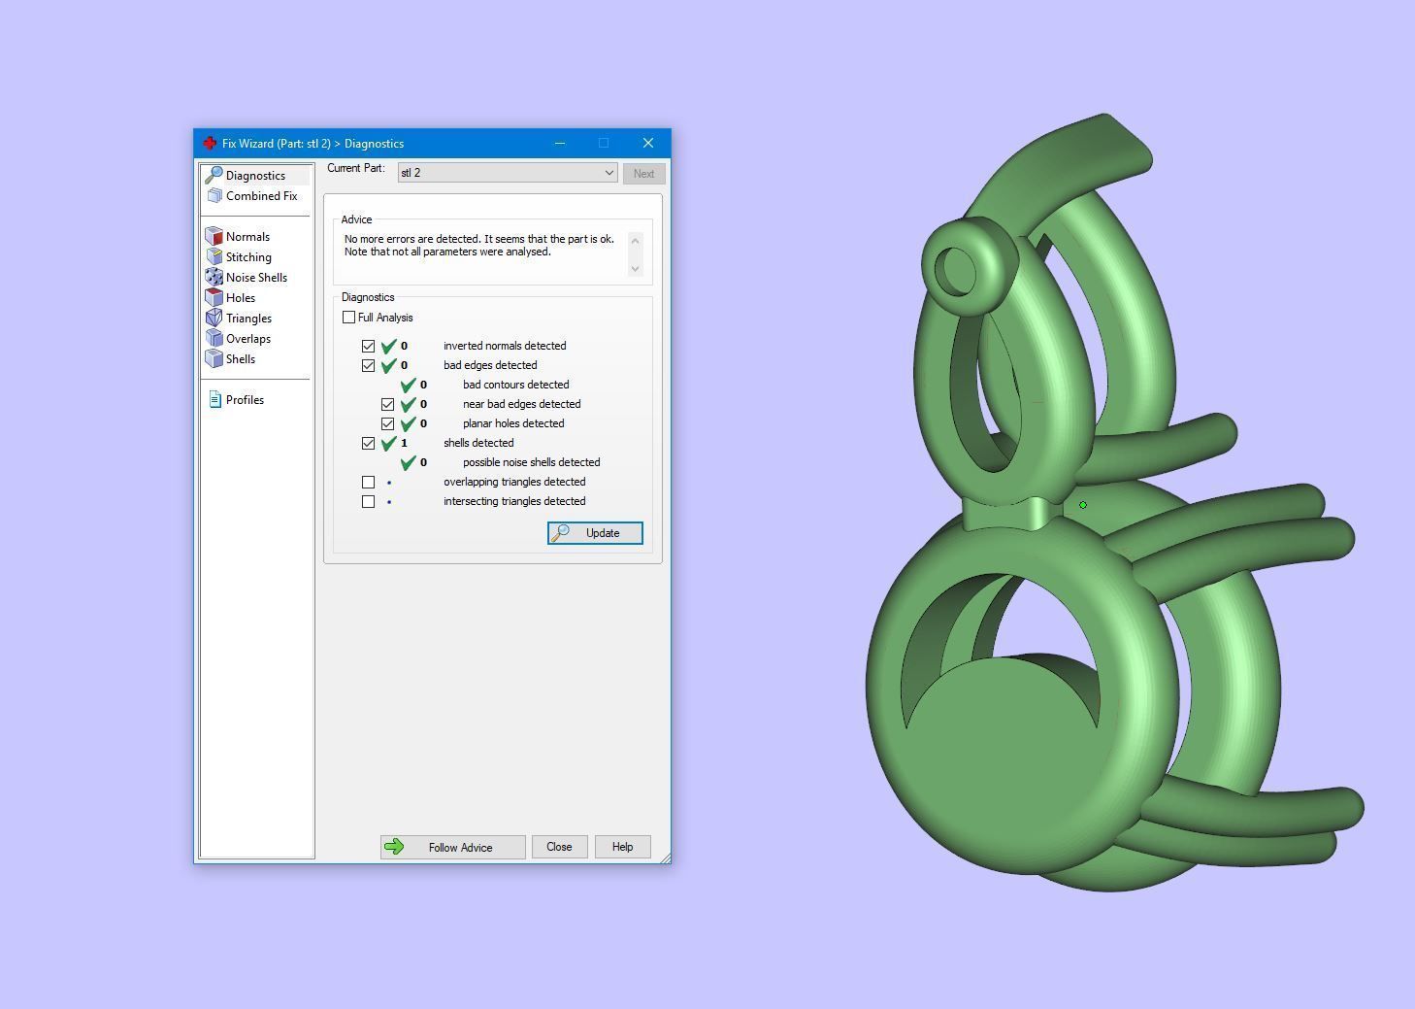Close Fix Wizard with title bar X
The image size is (1415, 1009).
pyautogui.click(x=648, y=143)
